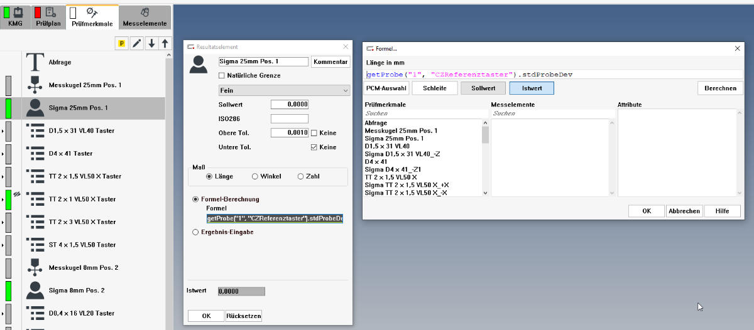Uncheck Keine for Untere Tol.
This screenshot has height=330, width=754.
tap(314, 147)
